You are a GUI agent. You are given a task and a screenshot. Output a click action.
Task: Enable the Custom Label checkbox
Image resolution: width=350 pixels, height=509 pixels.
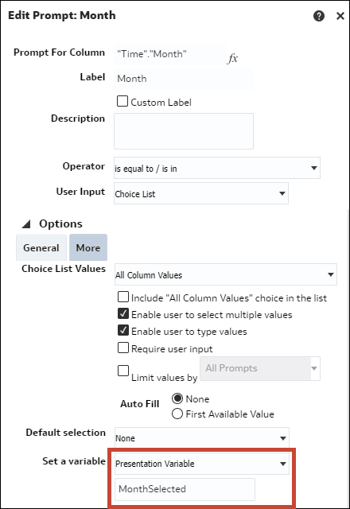click(122, 101)
